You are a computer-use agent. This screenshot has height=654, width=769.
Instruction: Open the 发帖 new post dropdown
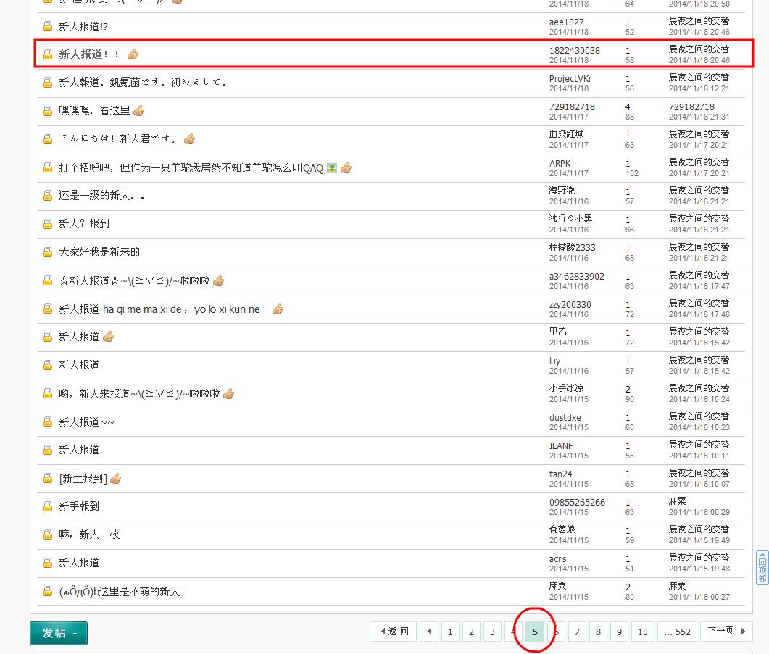coord(59,633)
